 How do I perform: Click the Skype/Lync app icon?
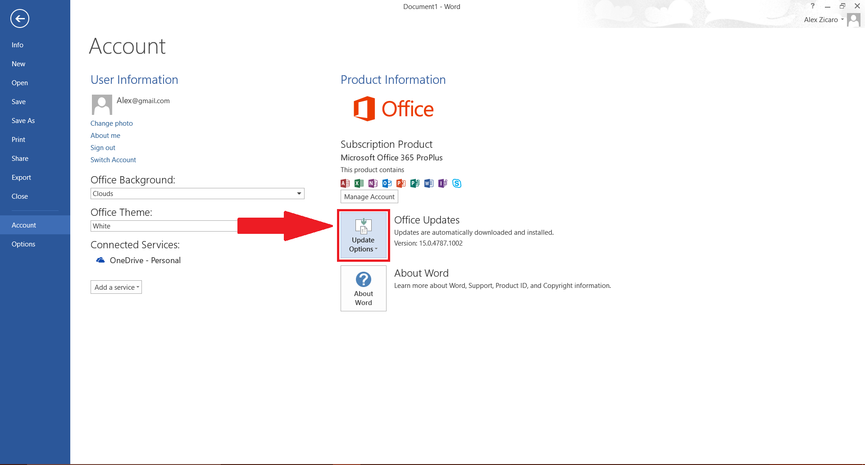tap(457, 183)
